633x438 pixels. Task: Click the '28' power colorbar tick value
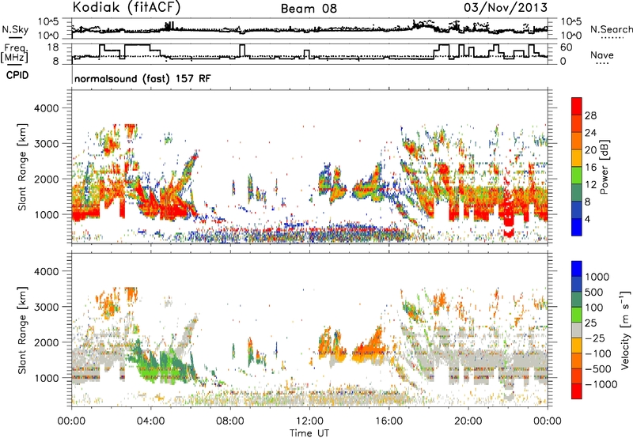(590, 115)
